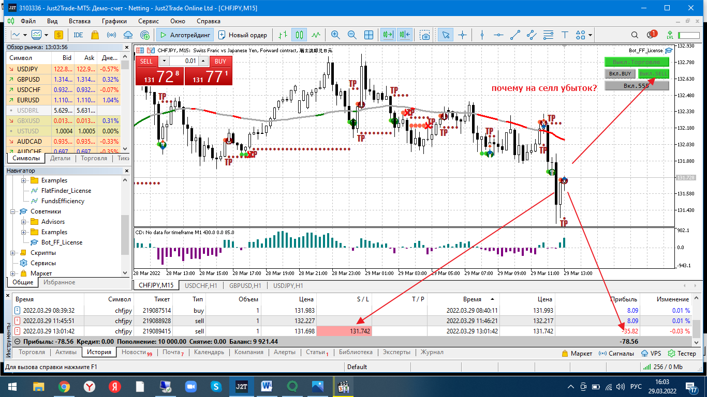Expand the Advisors folder in Navigator
707x397 pixels.
tap(23, 222)
